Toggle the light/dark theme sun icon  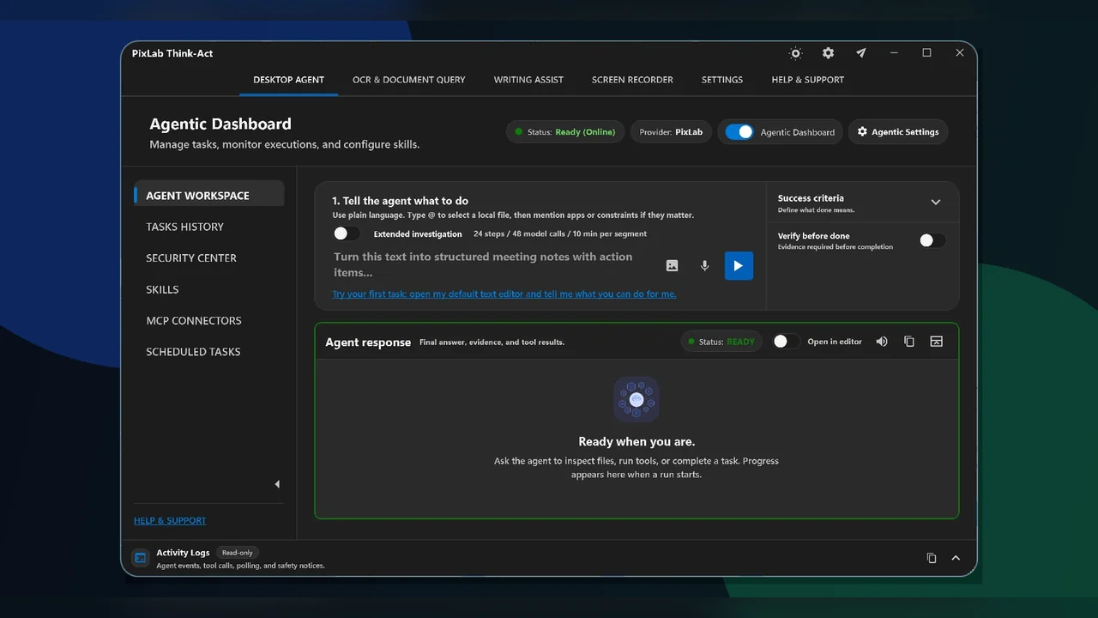click(795, 53)
